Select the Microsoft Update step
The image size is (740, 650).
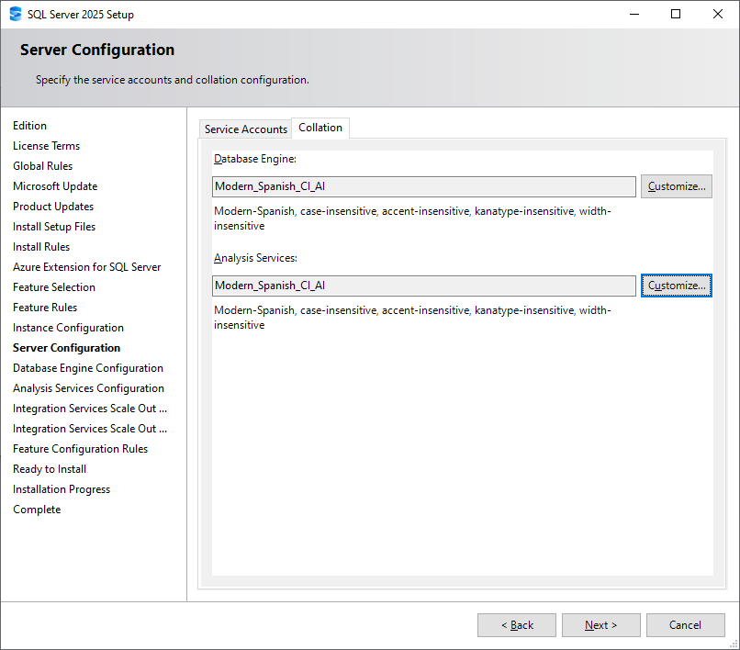[x=55, y=186]
